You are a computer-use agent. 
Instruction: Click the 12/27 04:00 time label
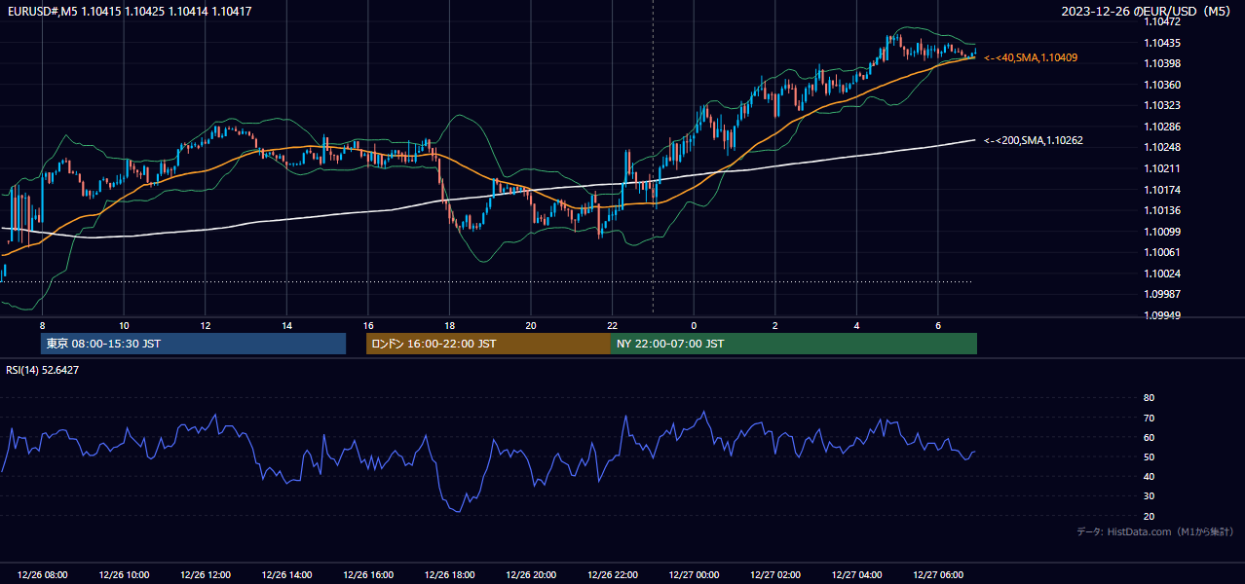(x=857, y=575)
